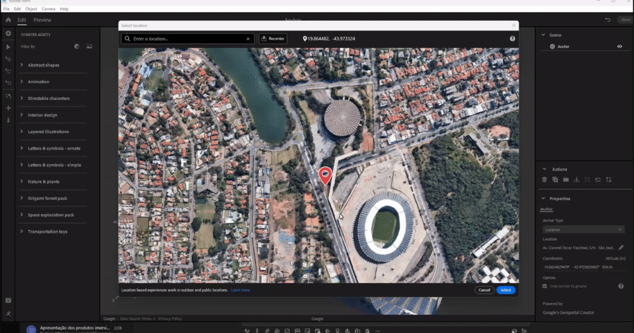This screenshot has width=634, height=333.
Task: Collapse the Properties section
Action: 543,199
